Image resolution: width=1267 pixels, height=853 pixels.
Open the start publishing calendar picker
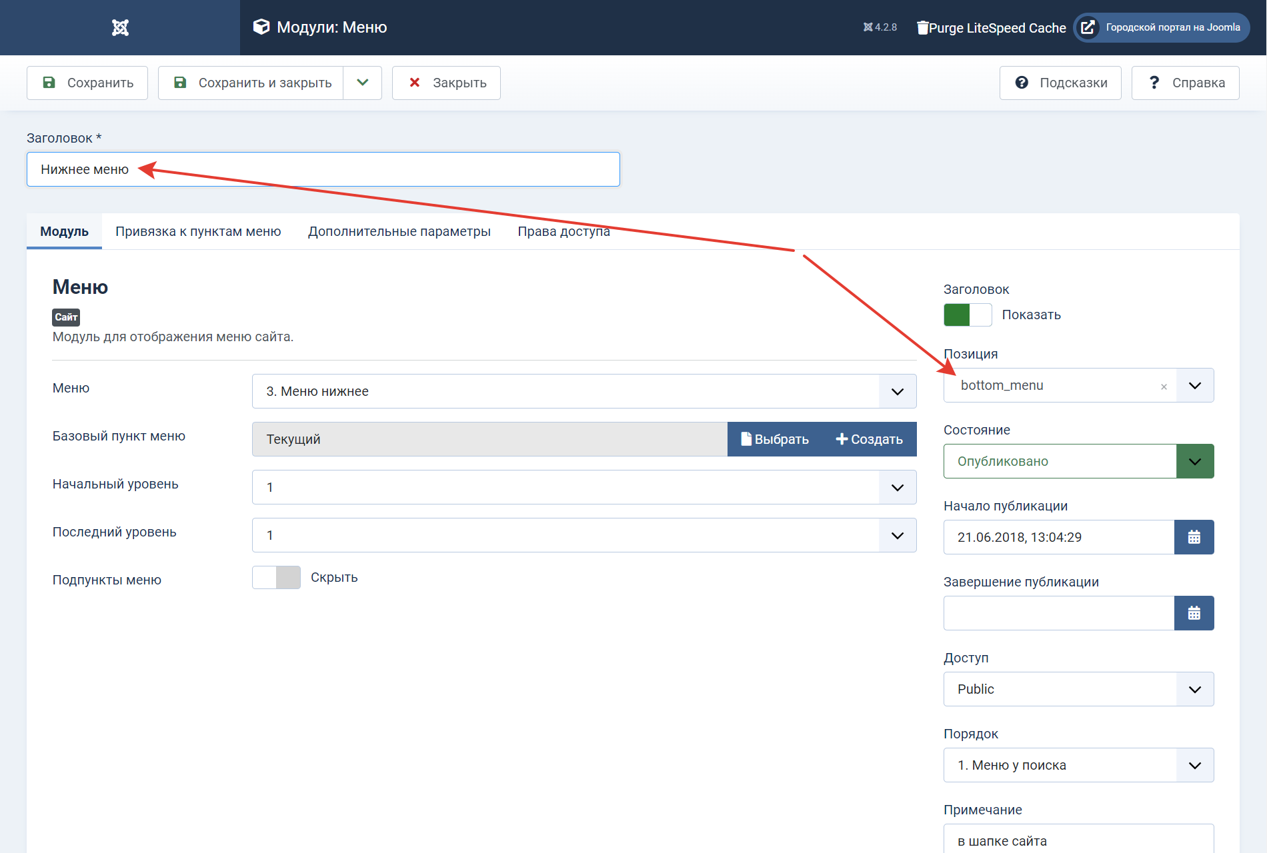pyautogui.click(x=1194, y=537)
